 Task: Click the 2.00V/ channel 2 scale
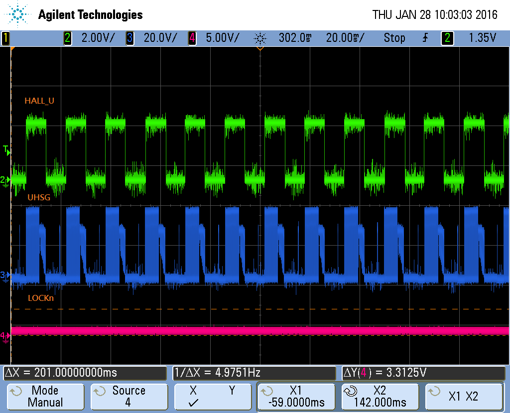pyautogui.click(x=98, y=38)
